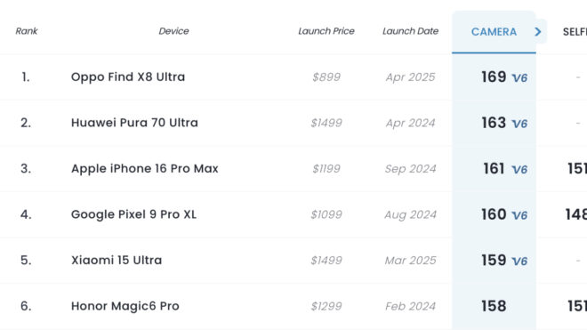Open the Oppo Find X8 Ultra device link

tap(128, 76)
